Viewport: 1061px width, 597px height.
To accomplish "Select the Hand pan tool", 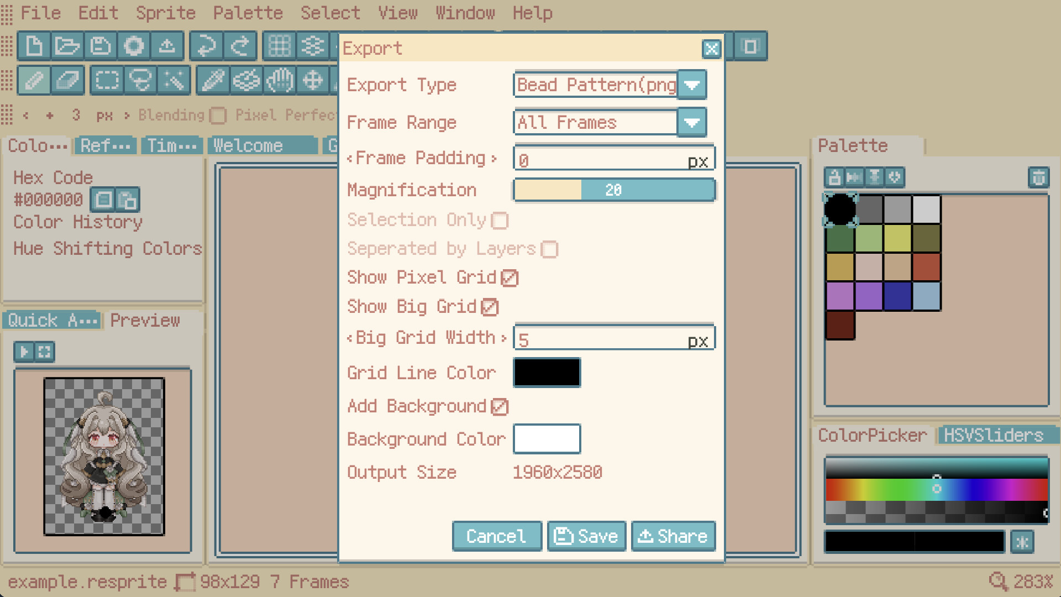I will pyautogui.click(x=280, y=81).
